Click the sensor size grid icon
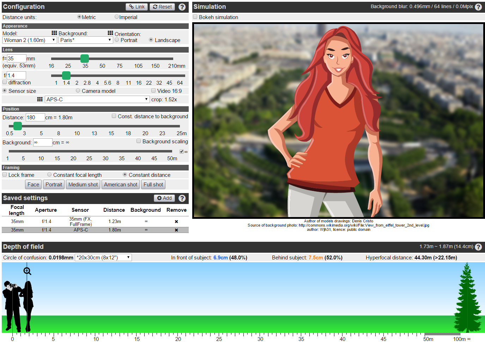485x342 pixels. point(40,100)
